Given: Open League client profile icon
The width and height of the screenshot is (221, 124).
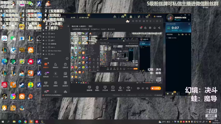Looking at the screenshot, I should coord(123,17).
